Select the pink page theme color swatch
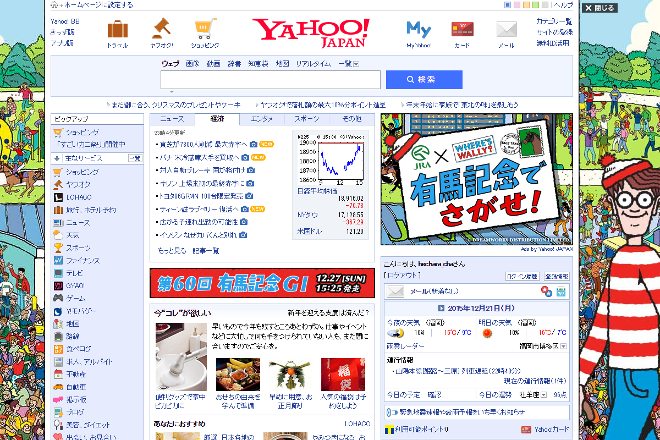The height and width of the screenshot is (440, 660). pyautogui.click(x=517, y=5)
